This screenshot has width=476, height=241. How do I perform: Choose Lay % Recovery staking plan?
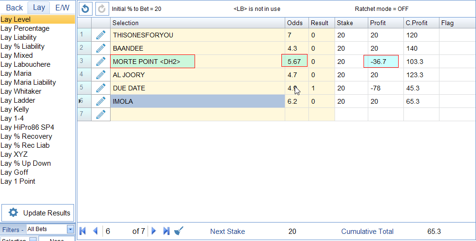pyautogui.click(x=27, y=136)
